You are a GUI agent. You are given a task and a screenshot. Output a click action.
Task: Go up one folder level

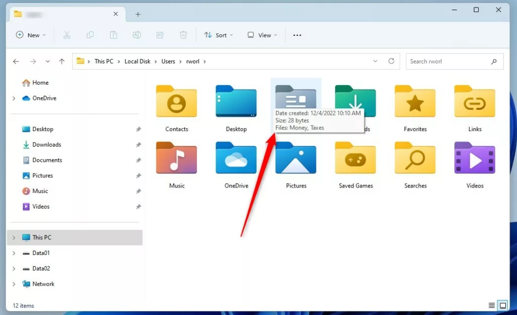pyautogui.click(x=62, y=61)
